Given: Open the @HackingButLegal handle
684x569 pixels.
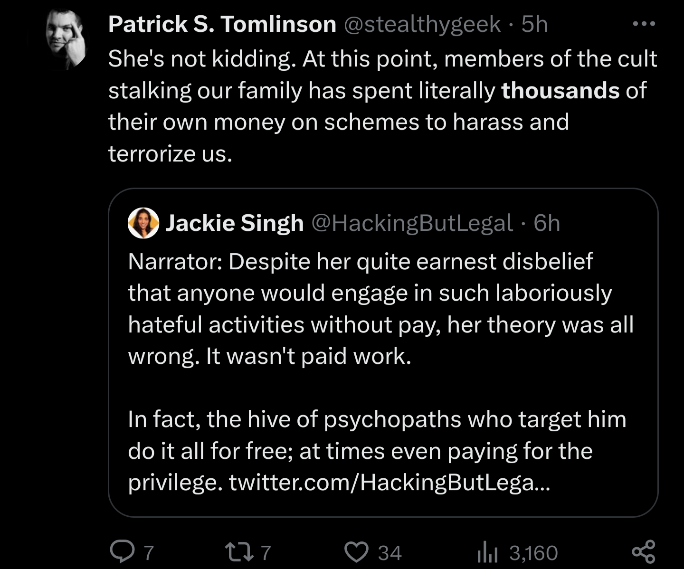Looking at the screenshot, I should coord(412,223).
